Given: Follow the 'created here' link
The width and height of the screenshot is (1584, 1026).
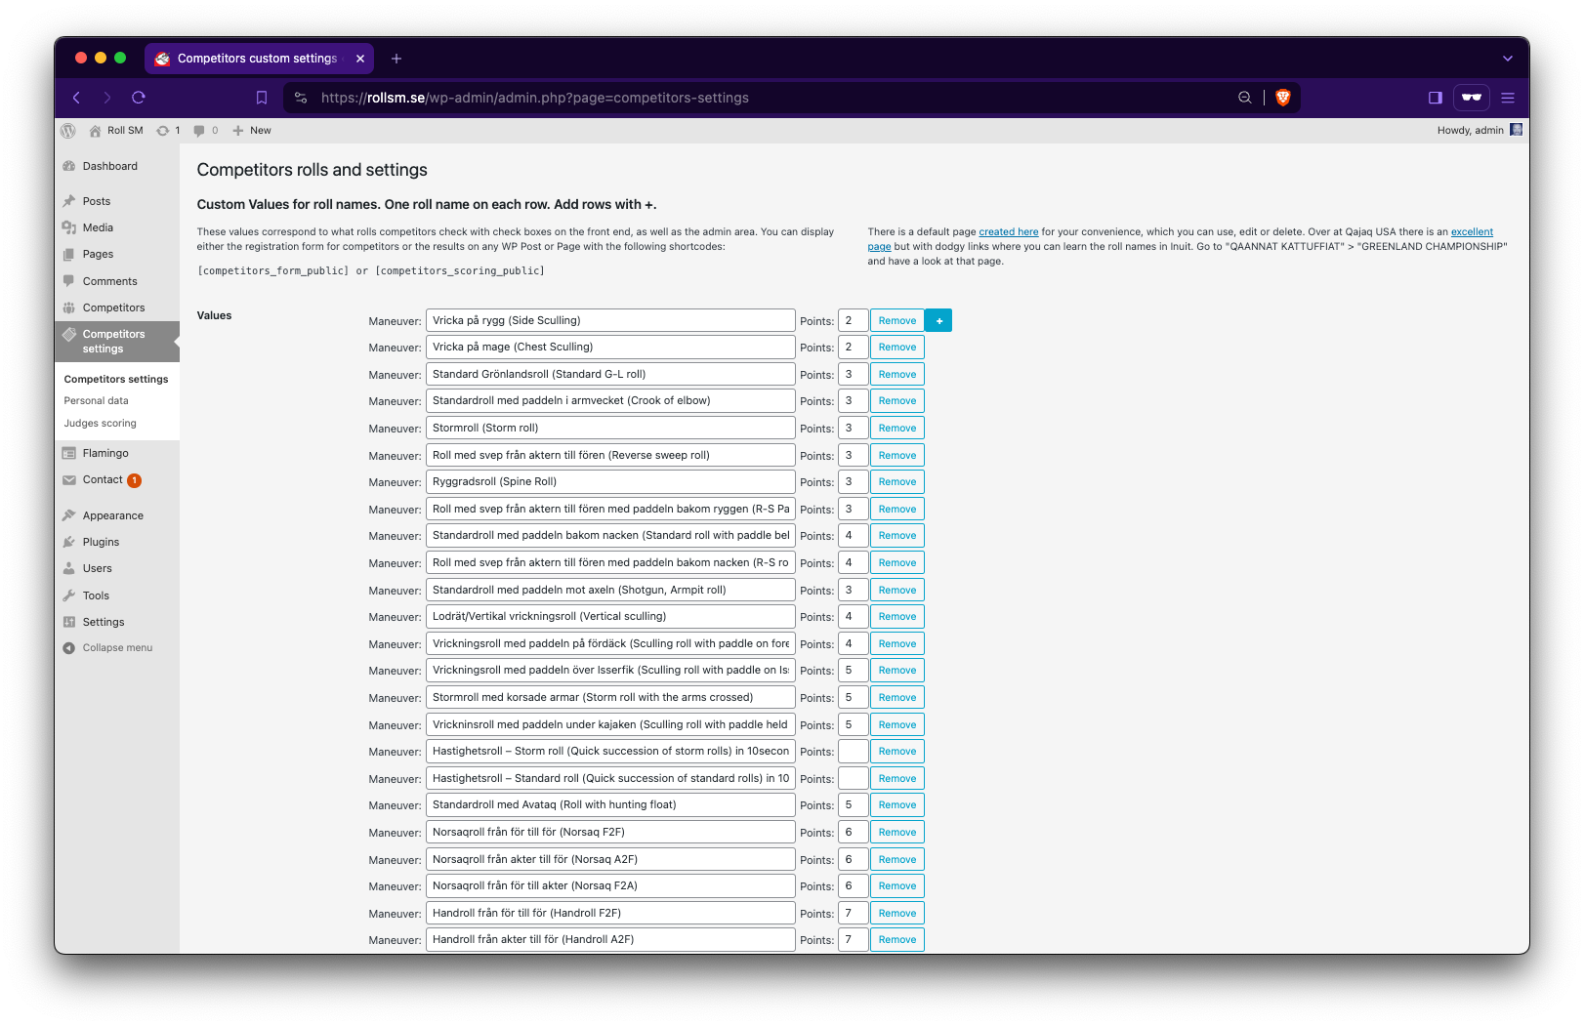Looking at the screenshot, I should pos(1008,232).
